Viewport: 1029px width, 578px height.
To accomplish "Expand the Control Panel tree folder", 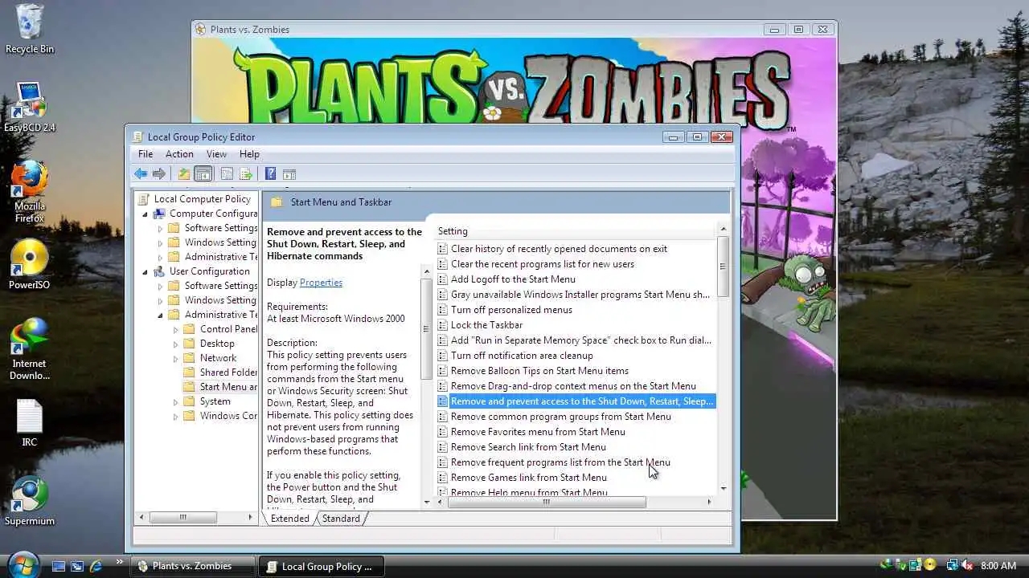I will 175,329.
